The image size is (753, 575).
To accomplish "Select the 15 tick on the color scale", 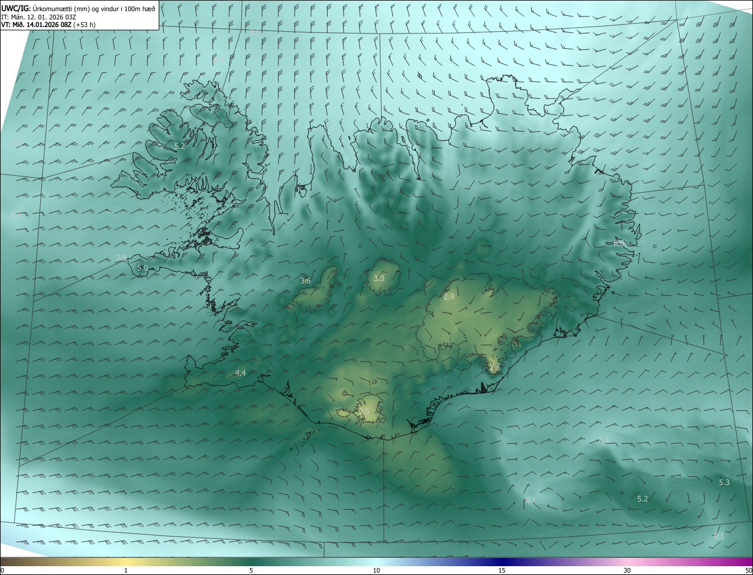I will pyautogui.click(x=502, y=570).
